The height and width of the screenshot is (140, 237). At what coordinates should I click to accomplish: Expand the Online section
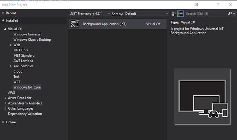(x=3, y=122)
